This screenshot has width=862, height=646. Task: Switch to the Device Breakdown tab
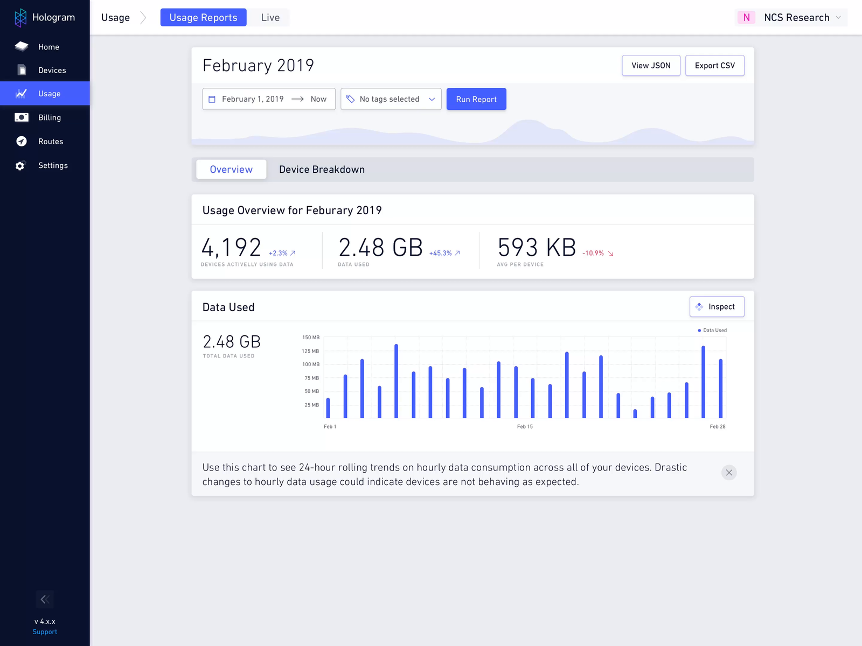[322, 169]
